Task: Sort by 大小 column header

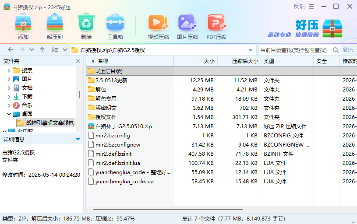Action: coord(195,61)
